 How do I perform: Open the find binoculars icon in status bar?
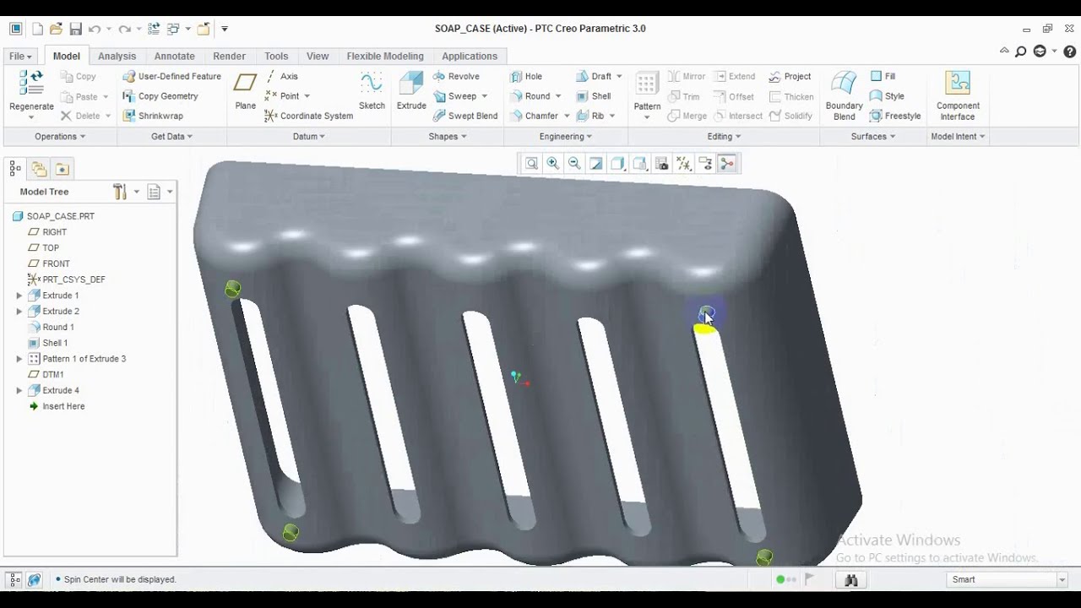click(851, 579)
